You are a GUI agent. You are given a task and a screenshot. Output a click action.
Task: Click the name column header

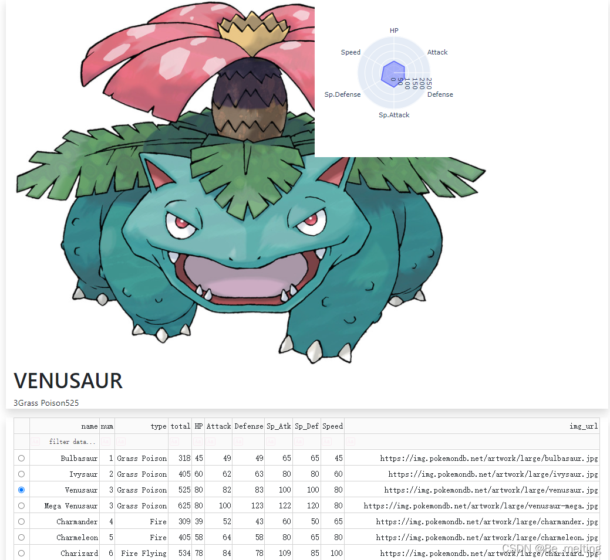click(x=65, y=426)
